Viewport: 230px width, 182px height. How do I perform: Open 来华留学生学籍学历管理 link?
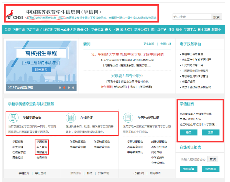(196, 60)
